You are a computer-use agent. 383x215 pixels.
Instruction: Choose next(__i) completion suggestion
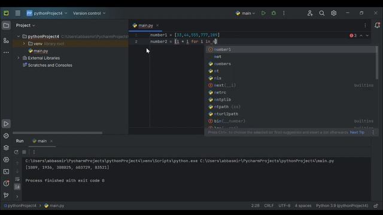pyautogui.click(x=291, y=85)
